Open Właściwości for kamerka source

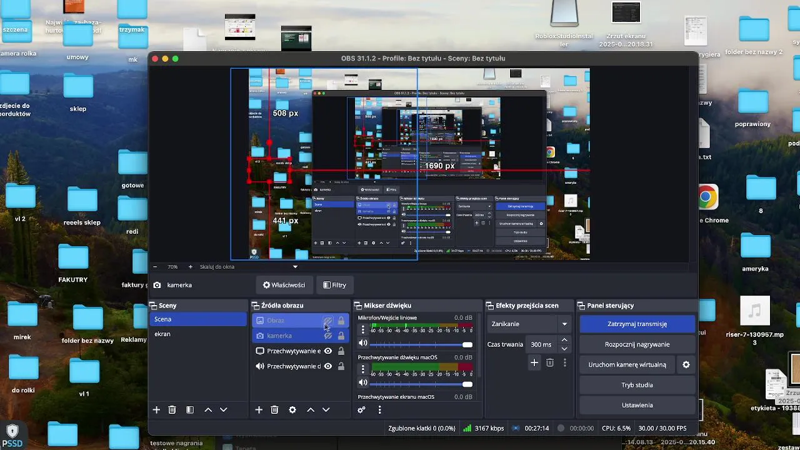[x=284, y=285]
